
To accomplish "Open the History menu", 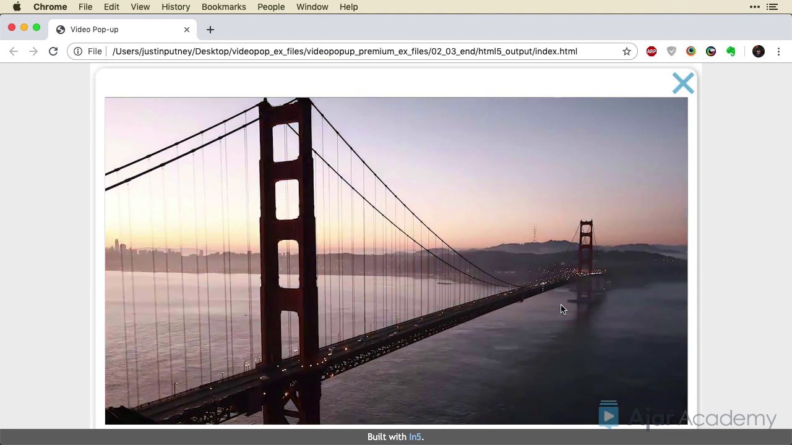I will point(176,7).
